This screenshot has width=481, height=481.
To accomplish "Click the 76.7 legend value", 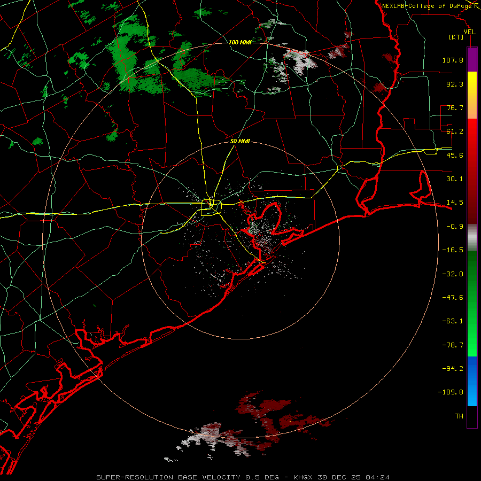I will 455,107.
